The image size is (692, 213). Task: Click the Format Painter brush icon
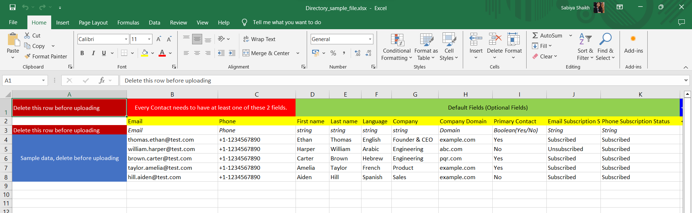[27, 57]
